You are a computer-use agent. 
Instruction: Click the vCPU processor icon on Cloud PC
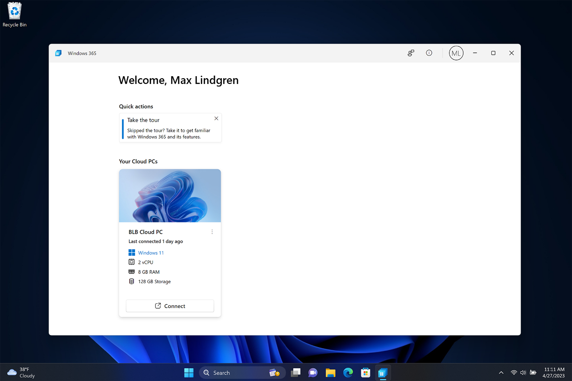[131, 262]
